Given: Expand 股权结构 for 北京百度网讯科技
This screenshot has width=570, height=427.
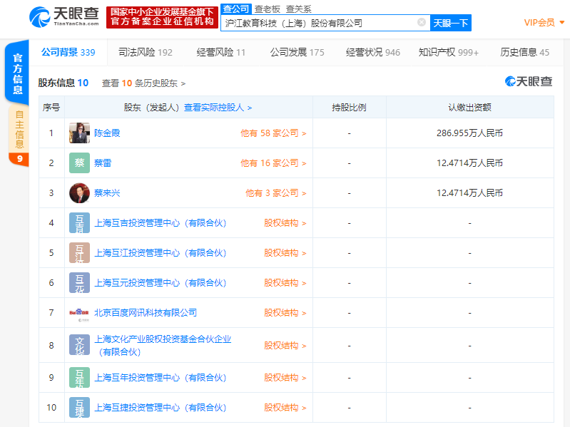Looking at the screenshot, I should click(285, 313).
